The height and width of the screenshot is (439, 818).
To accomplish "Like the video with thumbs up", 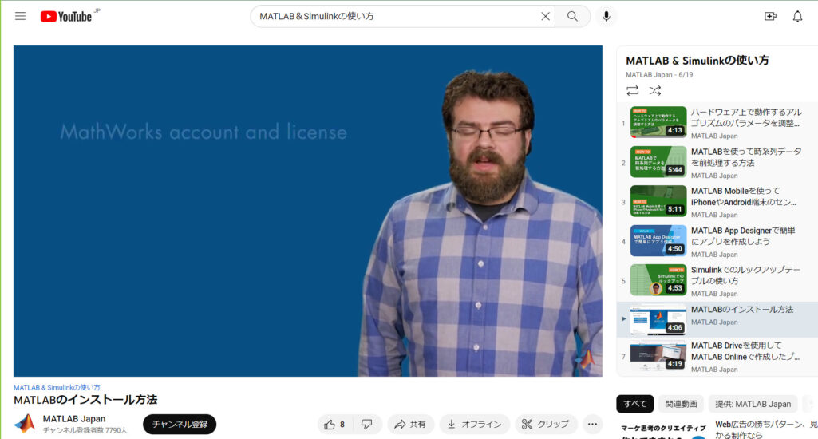I will [334, 425].
